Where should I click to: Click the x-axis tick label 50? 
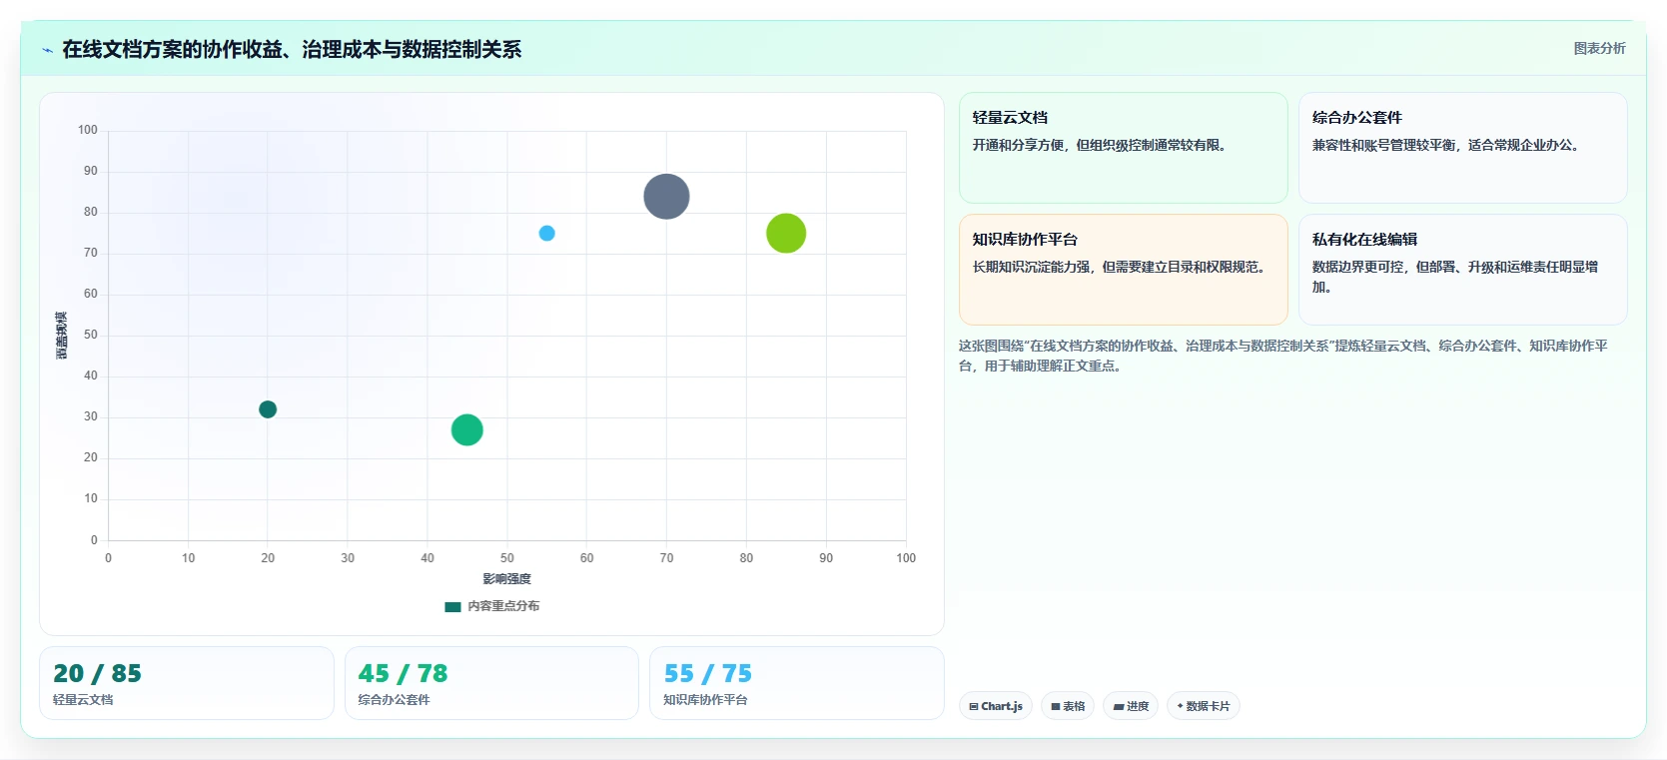[x=507, y=558]
